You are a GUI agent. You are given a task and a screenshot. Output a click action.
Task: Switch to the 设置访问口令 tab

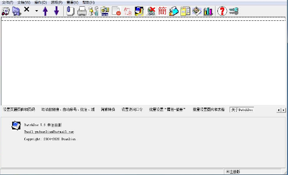[x=132, y=110]
